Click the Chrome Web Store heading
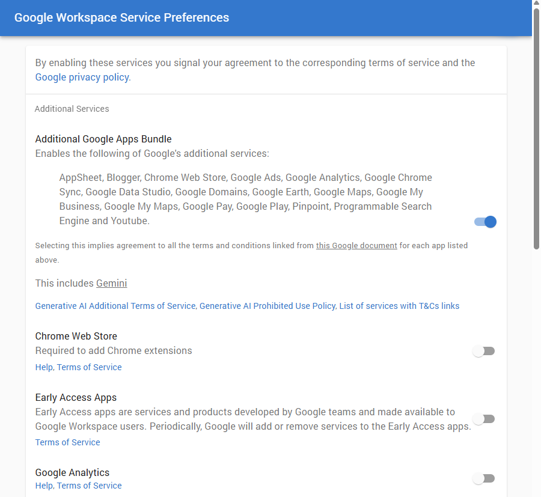541x497 pixels. 76,337
